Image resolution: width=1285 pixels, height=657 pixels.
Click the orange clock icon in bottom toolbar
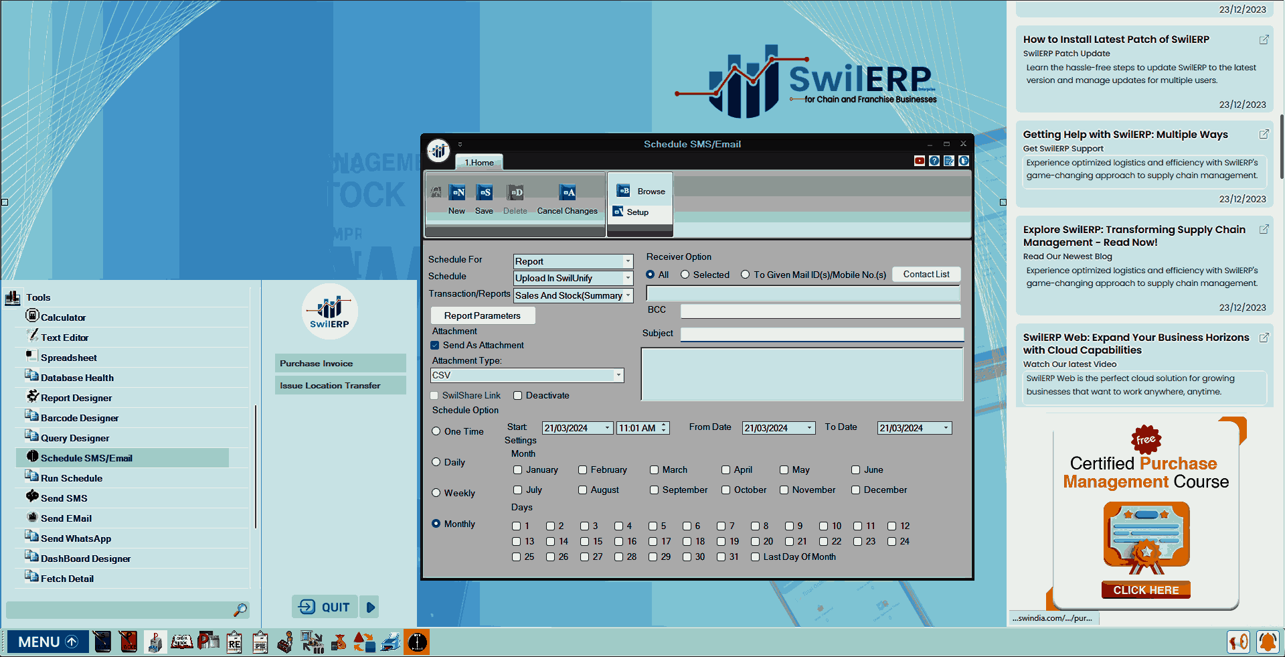[x=416, y=642]
